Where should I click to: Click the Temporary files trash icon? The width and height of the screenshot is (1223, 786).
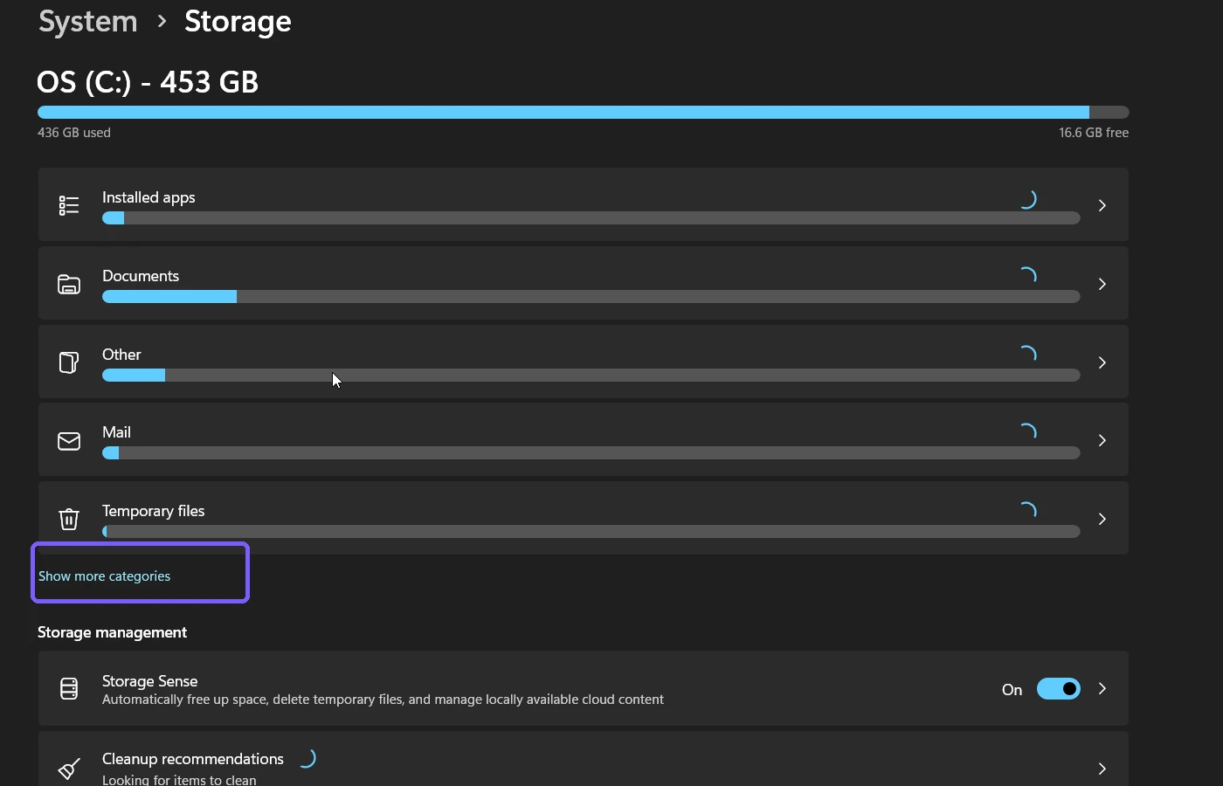tap(69, 519)
